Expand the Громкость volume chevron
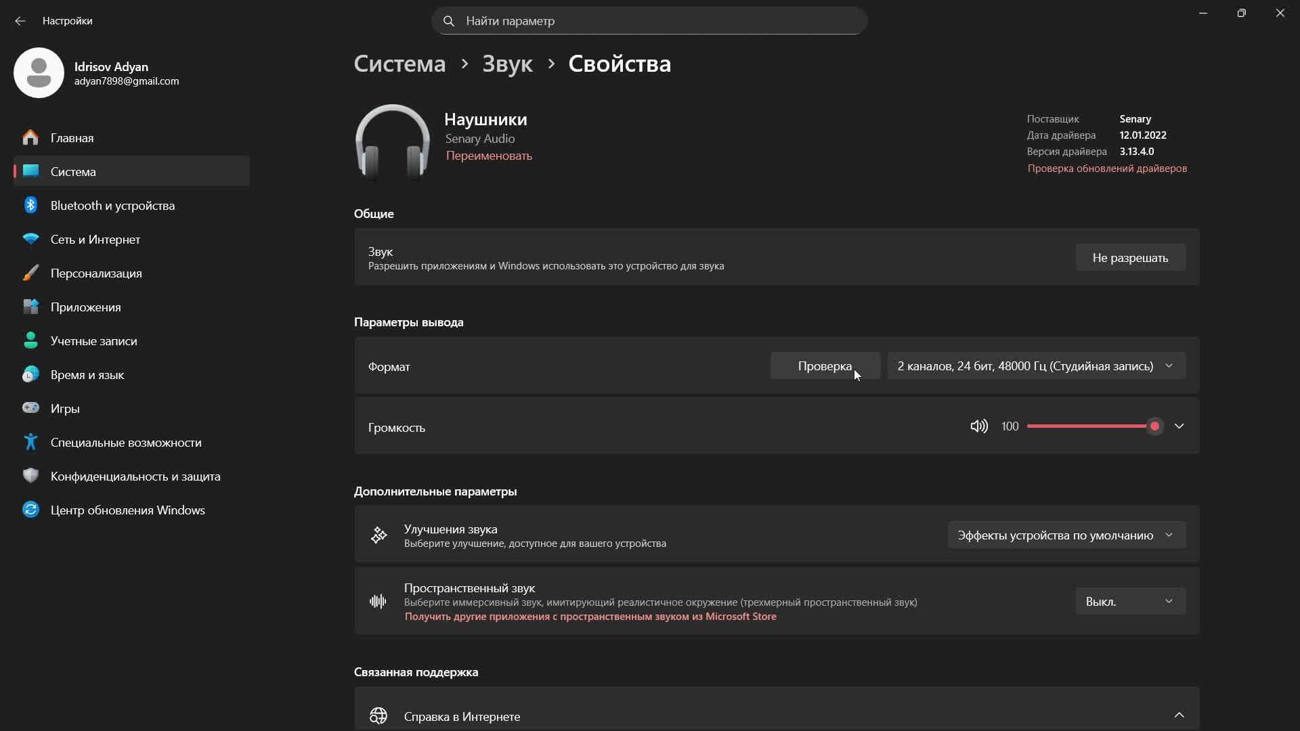Image resolution: width=1300 pixels, height=731 pixels. [1179, 426]
